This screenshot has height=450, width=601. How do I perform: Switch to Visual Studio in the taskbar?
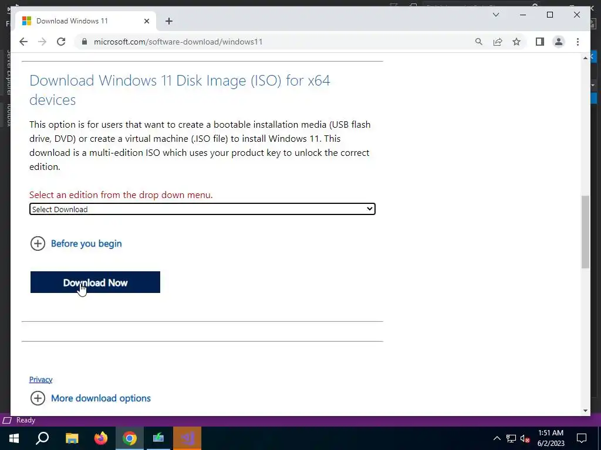click(187, 438)
